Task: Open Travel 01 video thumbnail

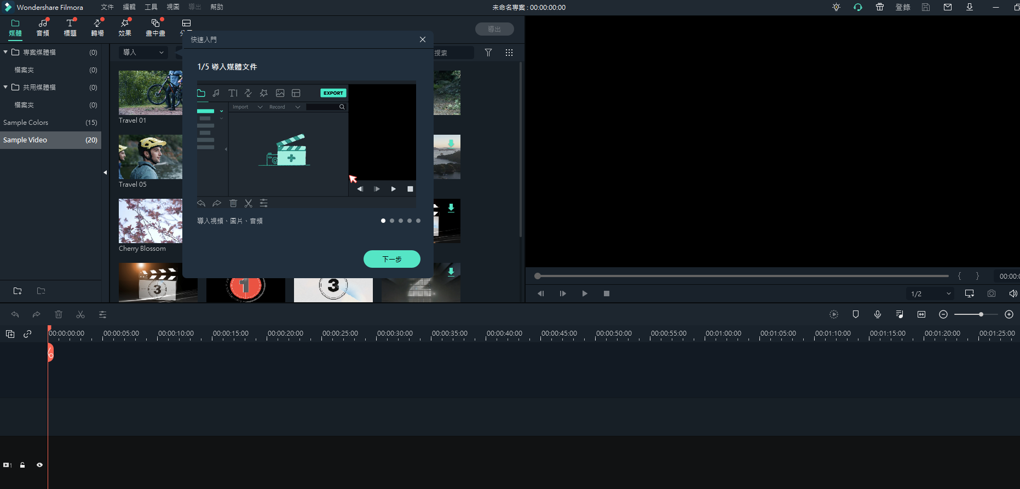Action: (151, 93)
